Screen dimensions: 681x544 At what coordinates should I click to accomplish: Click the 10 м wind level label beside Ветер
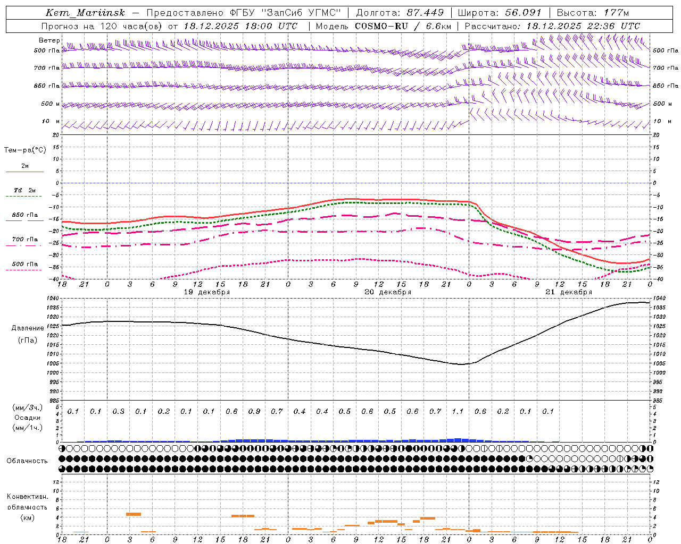point(51,122)
